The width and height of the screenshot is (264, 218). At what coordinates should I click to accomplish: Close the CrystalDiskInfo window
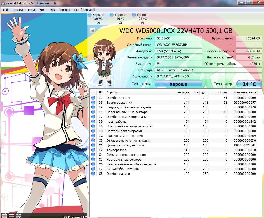(x=258, y=2)
